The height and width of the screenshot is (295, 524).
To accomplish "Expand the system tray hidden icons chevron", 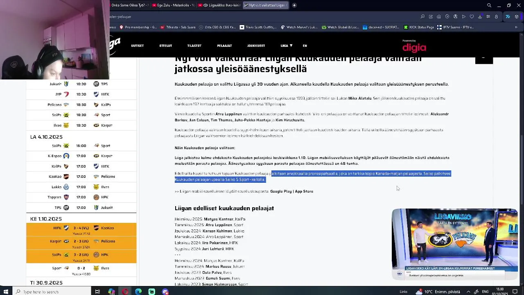I will (x=468, y=292).
